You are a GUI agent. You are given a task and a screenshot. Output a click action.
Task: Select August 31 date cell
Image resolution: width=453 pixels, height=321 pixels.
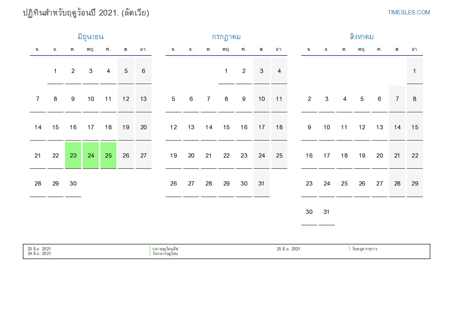tap(327, 212)
